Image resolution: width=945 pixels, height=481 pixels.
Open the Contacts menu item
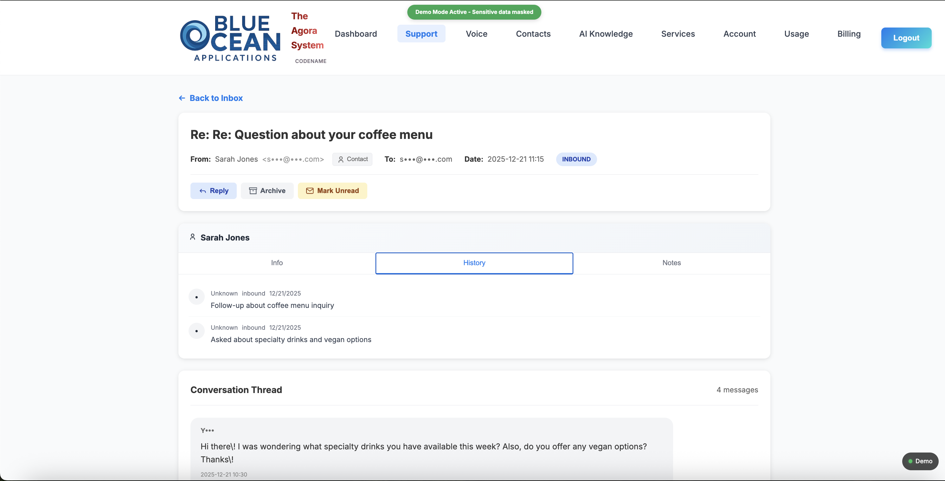533,34
